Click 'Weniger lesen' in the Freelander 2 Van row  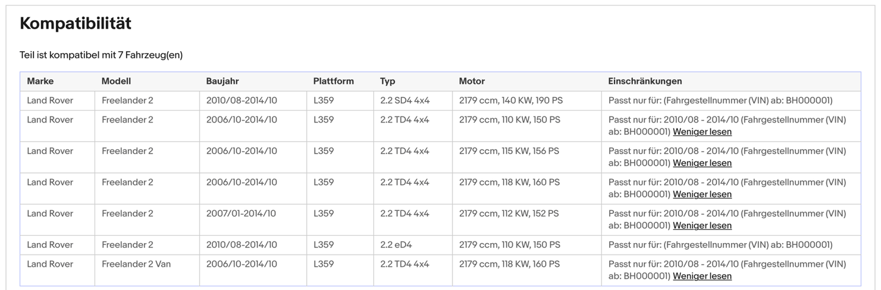click(702, 276)
